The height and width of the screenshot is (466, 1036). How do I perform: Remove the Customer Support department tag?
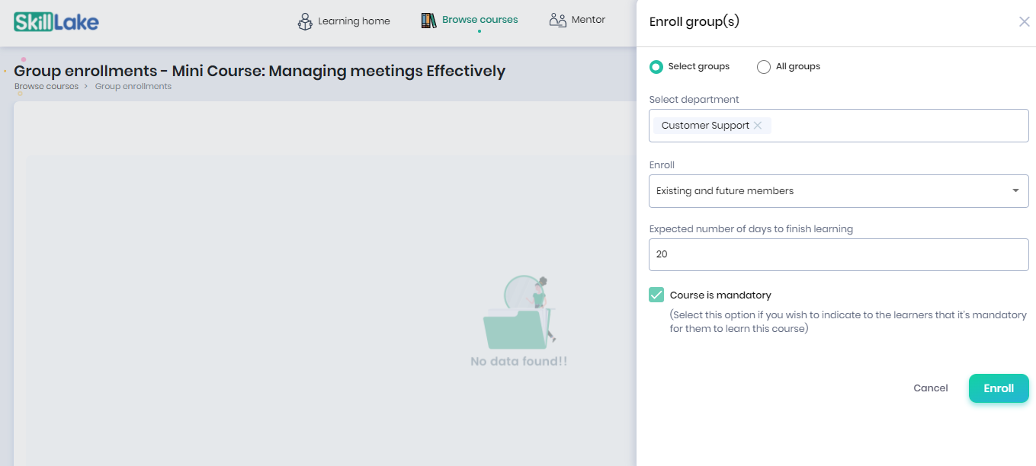(758, 126)
